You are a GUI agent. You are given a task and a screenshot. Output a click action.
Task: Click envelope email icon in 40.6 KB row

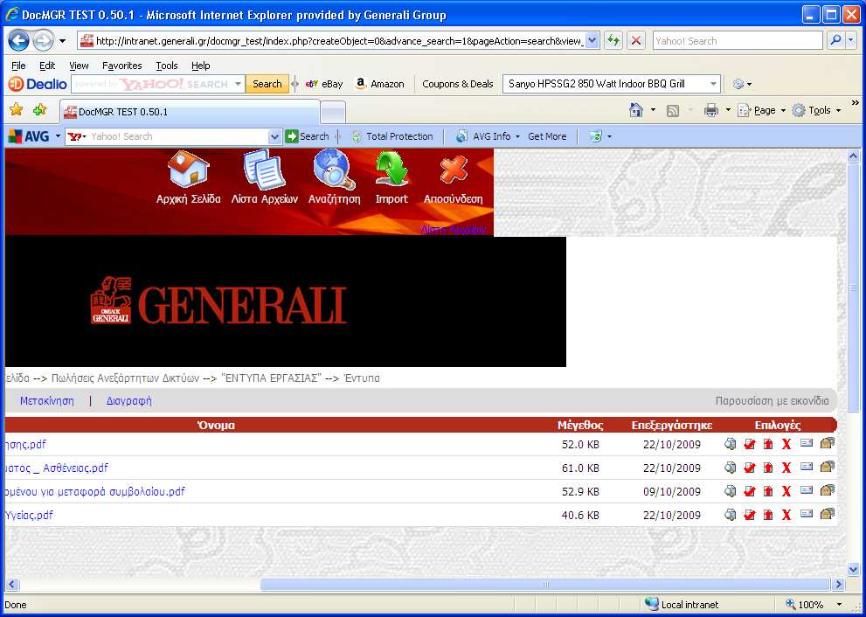pos(807,514)
